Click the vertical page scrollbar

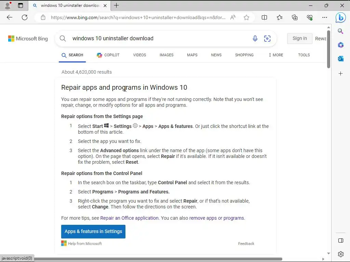pos(328,49)
